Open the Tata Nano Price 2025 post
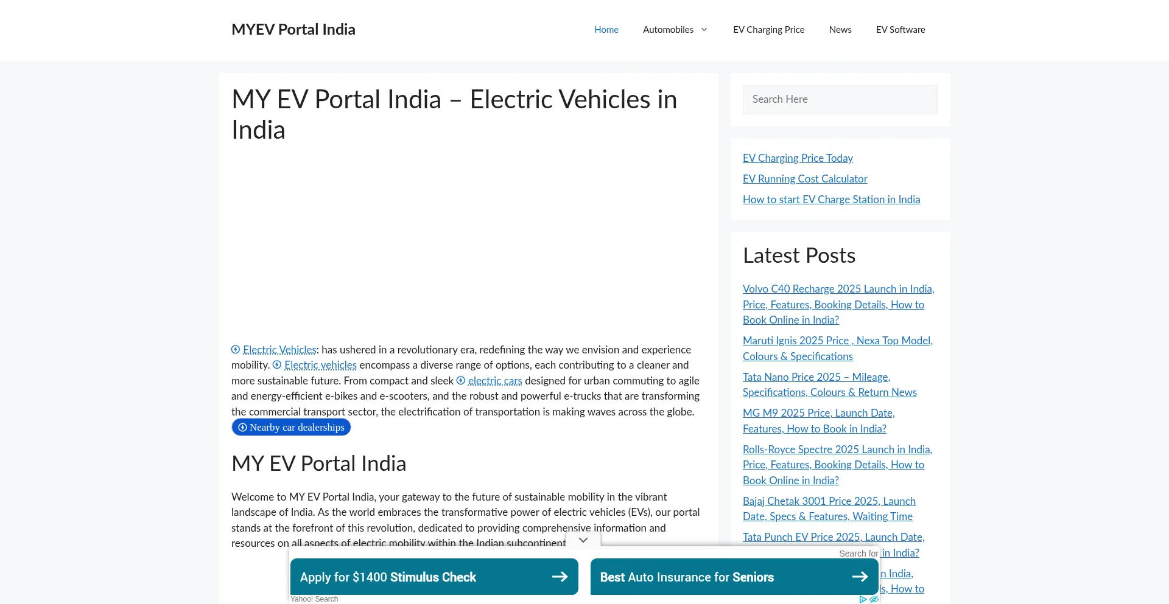This screenshot has height=604, width=1169. 830,384
